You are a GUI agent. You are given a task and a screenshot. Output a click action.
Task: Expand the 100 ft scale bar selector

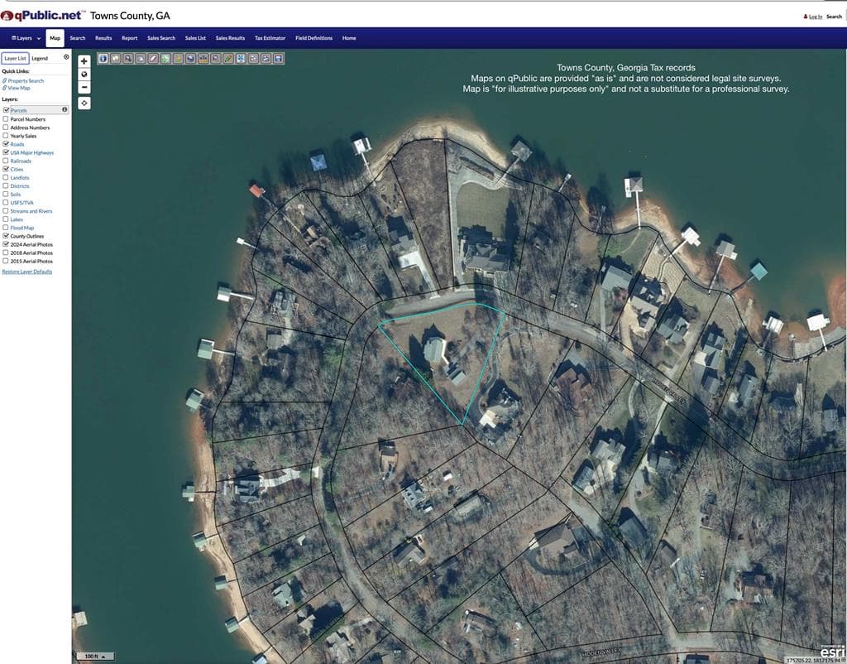point(95,656)
